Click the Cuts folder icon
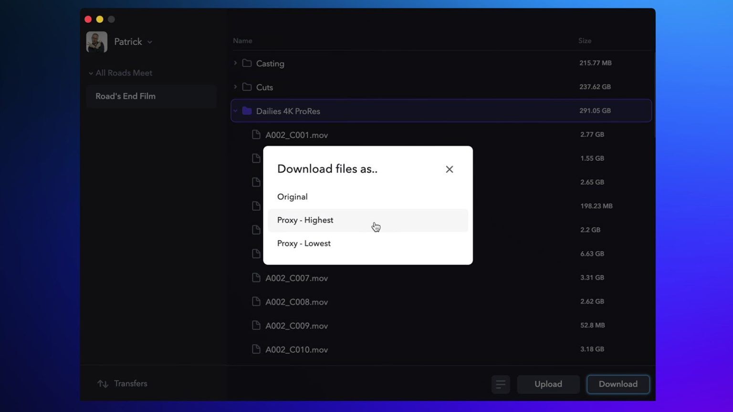The height and width of the screenshot is (412, 733). point(247,87)
